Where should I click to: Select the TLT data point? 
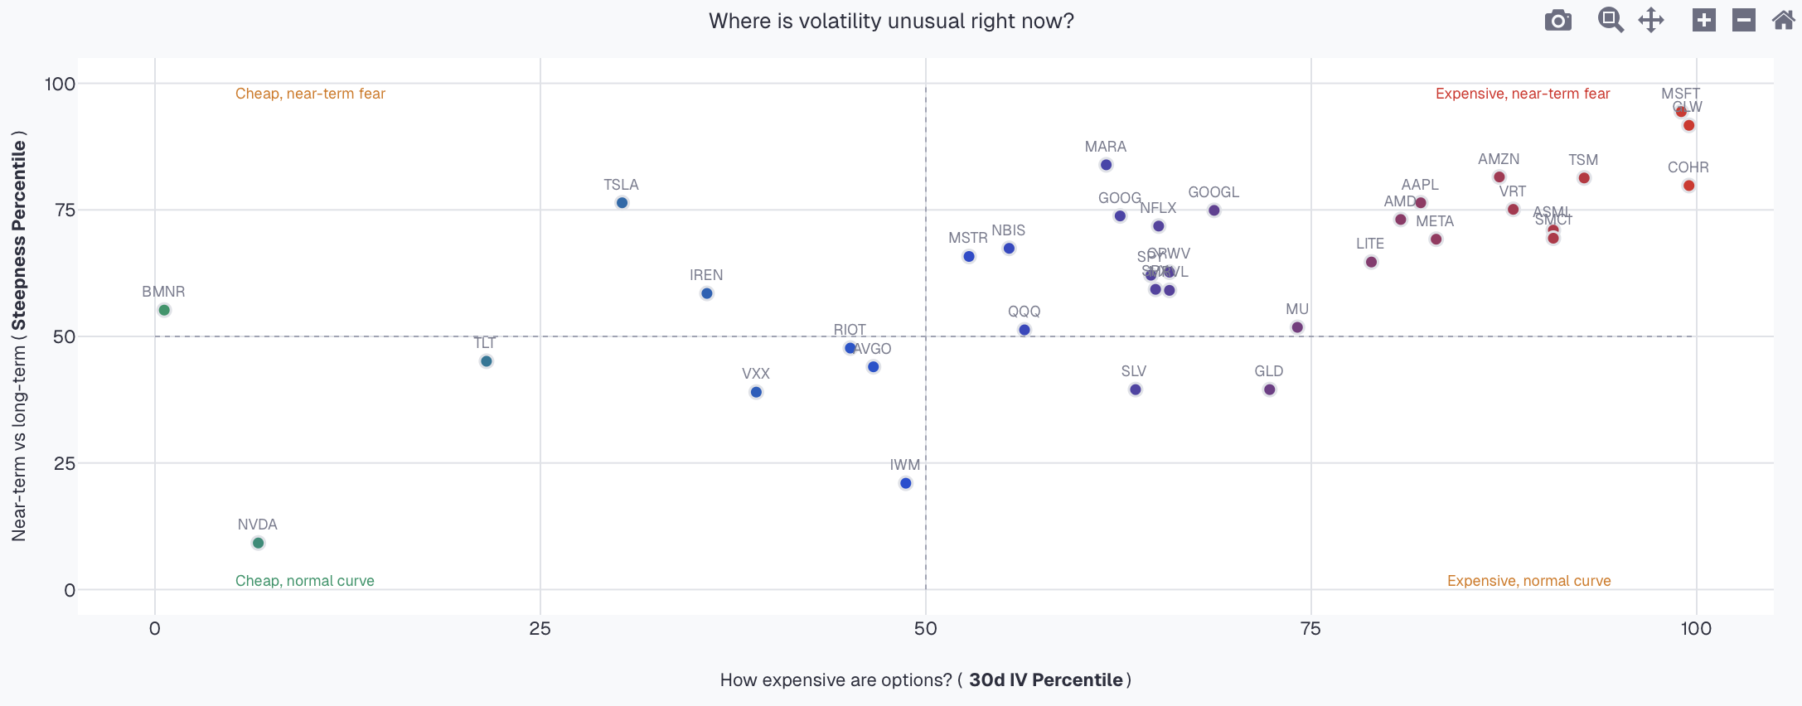486,360
